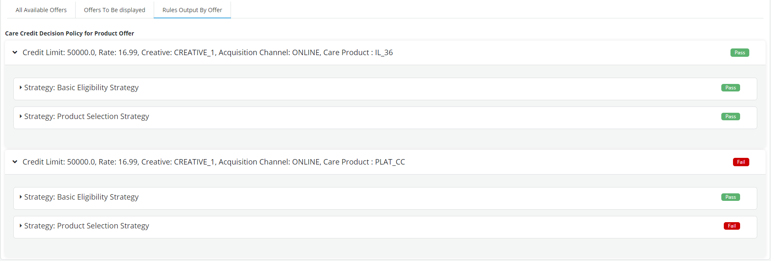Click the IL_36 Care Product offer title
This screenshot has height=261, width=771.
[208, 53]
